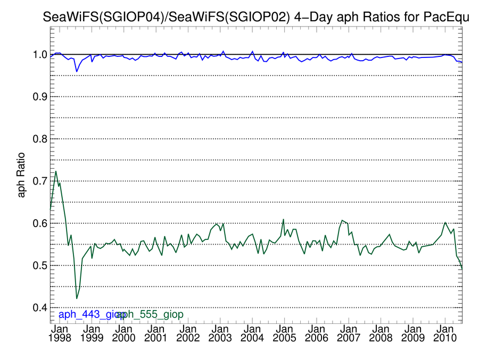The height and width of the screenshot is (359, 479).
Task: Click the green line's 1998 peak near 0.72
Action: click(56, 171)
